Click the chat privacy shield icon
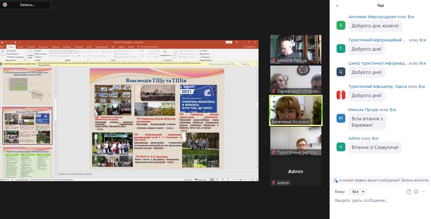Screen dimensions: 431x219 (335, 180)
